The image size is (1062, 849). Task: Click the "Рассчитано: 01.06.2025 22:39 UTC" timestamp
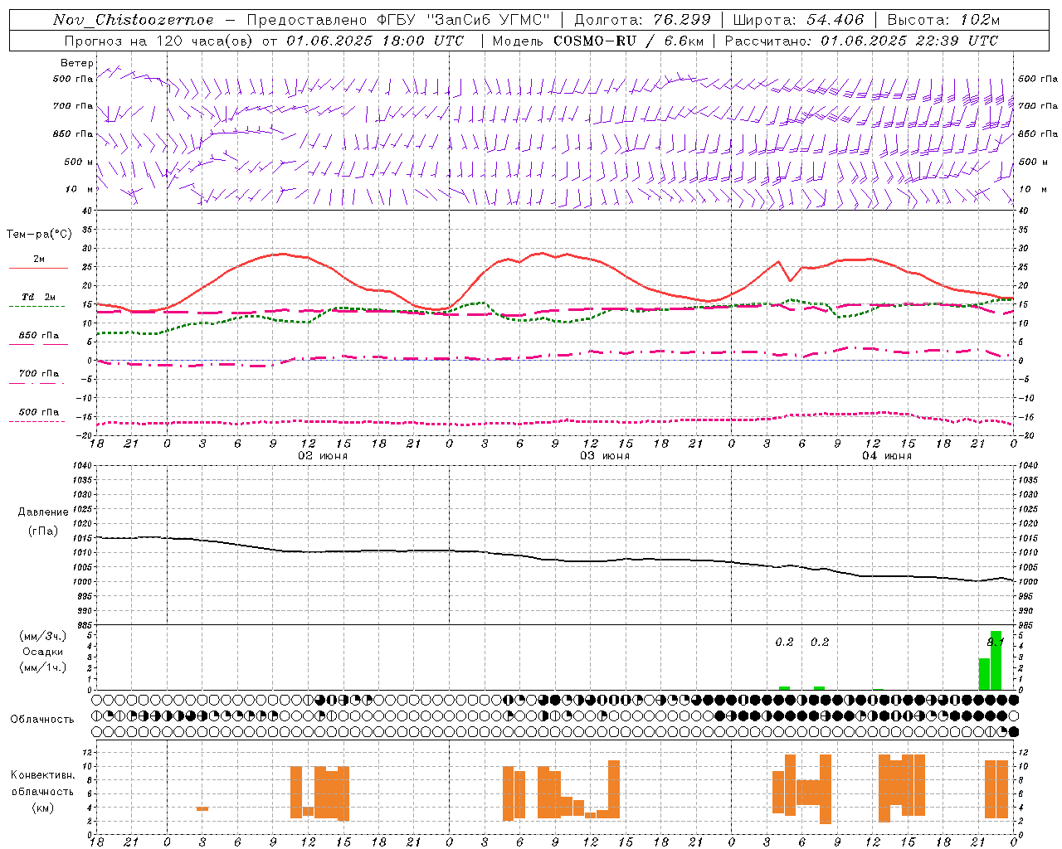click(x=861, y=41)
